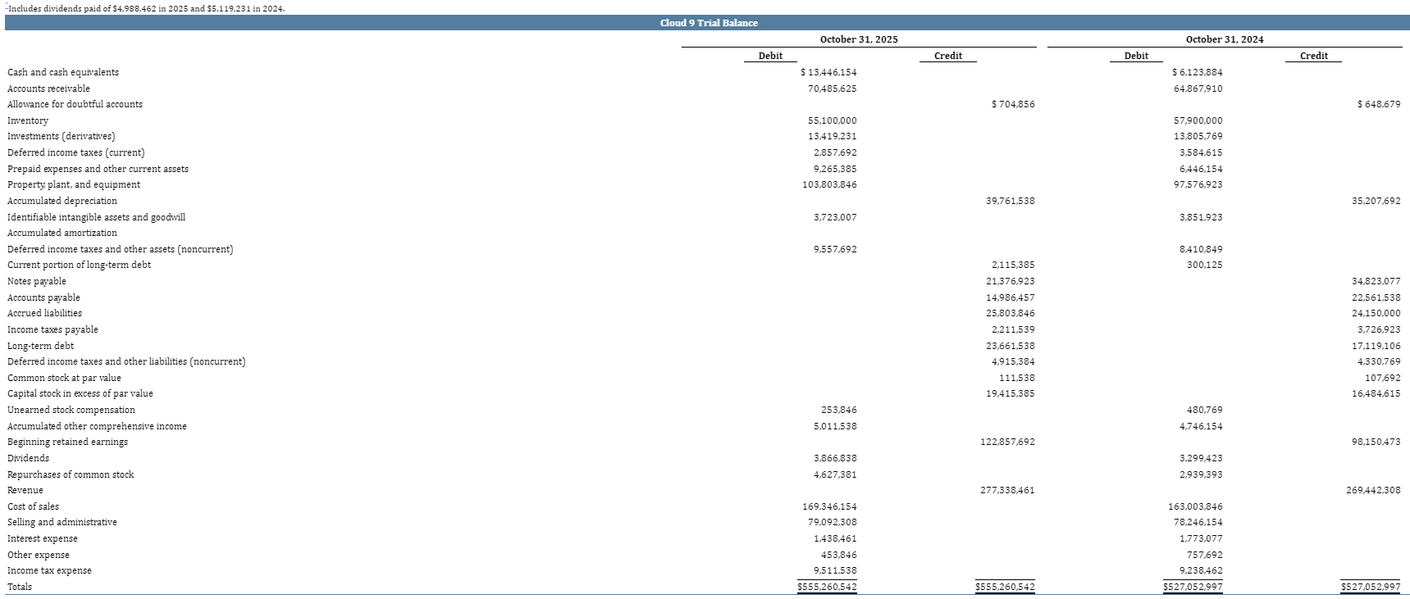1410x599 pixels.
Task: Select the "Totals" row label
Action: [20, 587]
